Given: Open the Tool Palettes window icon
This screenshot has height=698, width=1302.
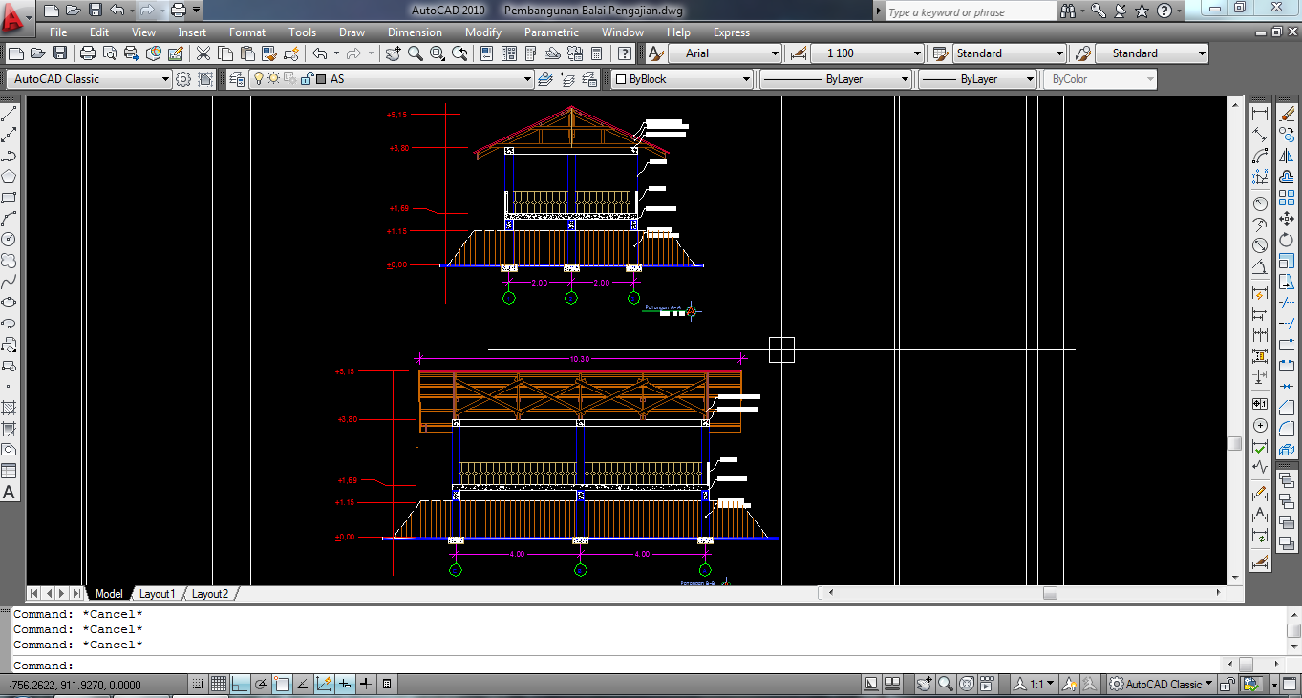Looking at the screenshot, I should [531, 53].
